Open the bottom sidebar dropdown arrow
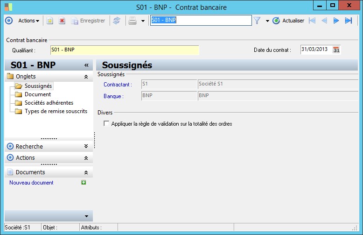Screen dimensions: 363x235 pos(86,216)
